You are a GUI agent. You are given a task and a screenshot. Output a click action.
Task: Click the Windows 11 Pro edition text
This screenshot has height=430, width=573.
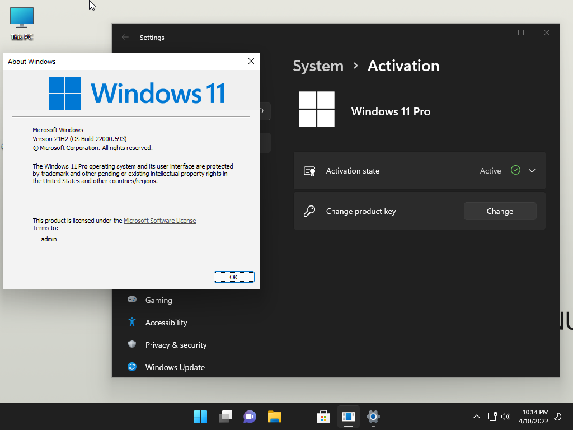[391, 111]
